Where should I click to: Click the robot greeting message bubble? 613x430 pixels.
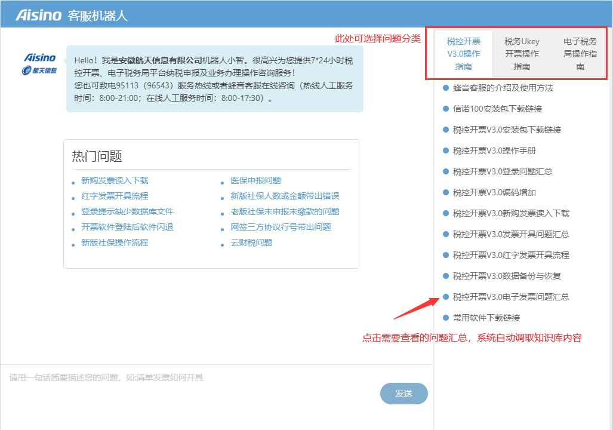click(215, 79)
